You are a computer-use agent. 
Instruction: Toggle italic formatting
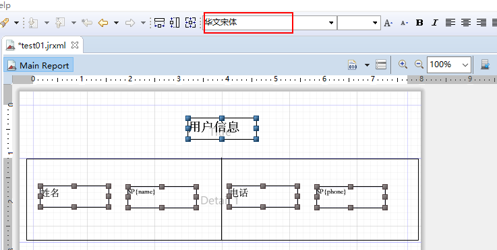tap(435, 23)
